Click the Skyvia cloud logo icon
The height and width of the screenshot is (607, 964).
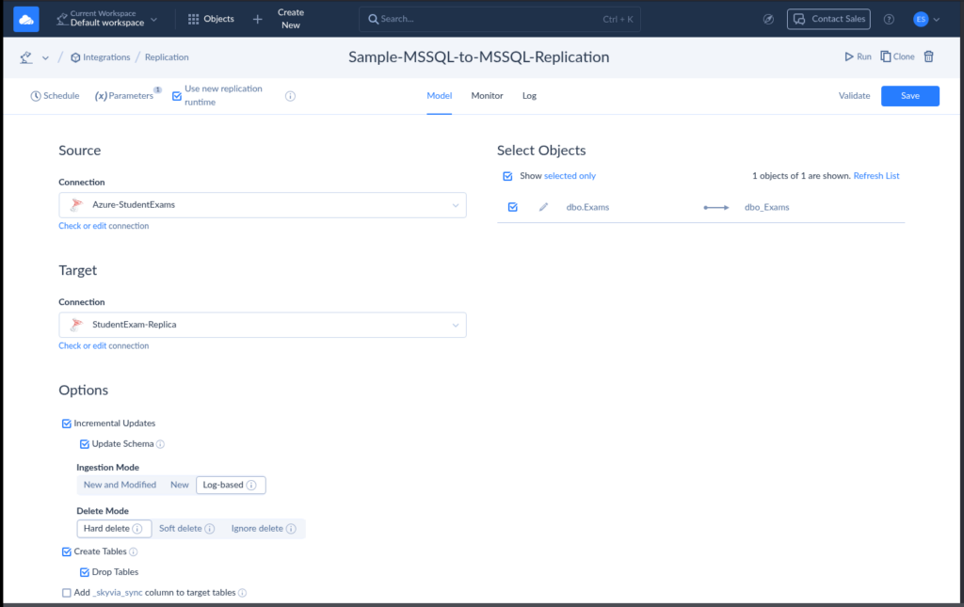[x=26, y=19]
